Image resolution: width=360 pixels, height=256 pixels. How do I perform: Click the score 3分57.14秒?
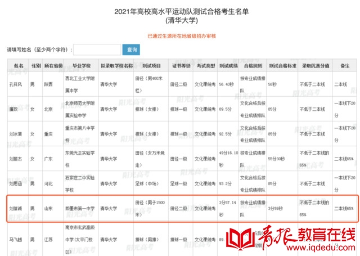click(x=227, y=209)
